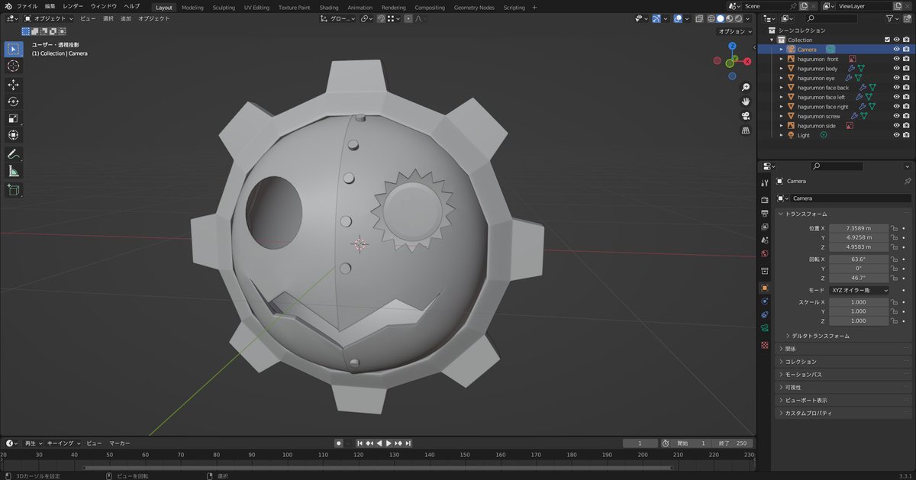The width and height of the screenshot is (916, 480).
Task: Open the 追加 Add menu in the viewport header
Action: tap(126, 18)
